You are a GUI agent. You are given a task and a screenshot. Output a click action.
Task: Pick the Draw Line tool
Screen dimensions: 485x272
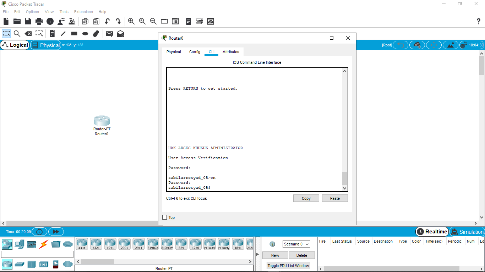coord(63,34)
